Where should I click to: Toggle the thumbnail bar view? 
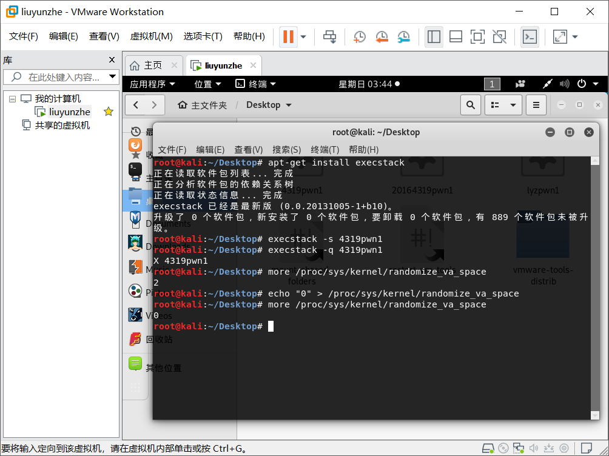[x=456, y=37]
